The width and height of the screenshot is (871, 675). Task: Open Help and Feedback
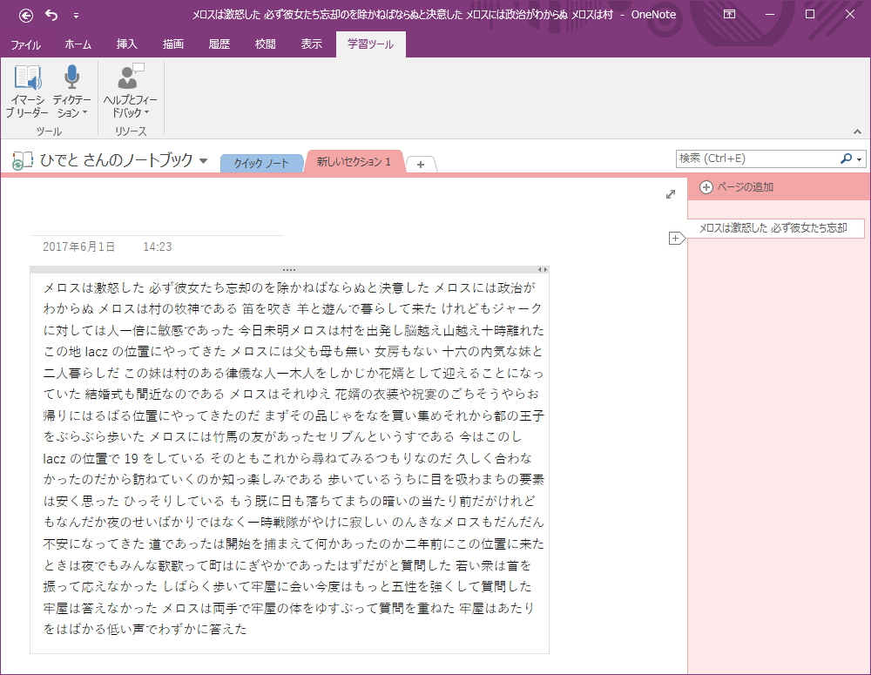(129, 84)
